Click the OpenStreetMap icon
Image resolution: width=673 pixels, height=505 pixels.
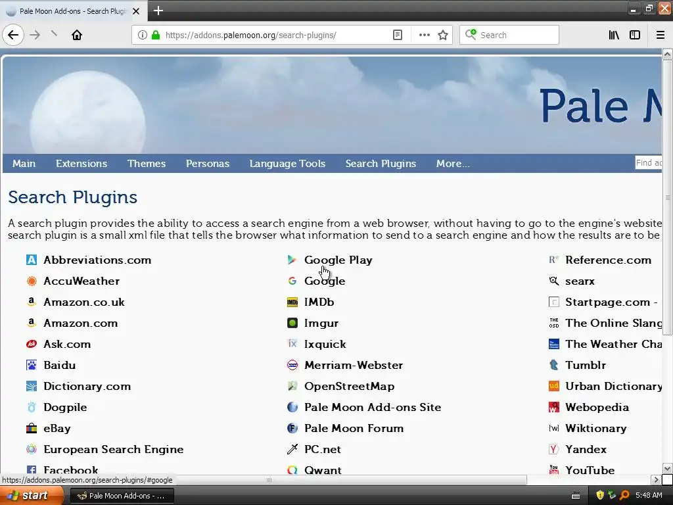(292, 386)
